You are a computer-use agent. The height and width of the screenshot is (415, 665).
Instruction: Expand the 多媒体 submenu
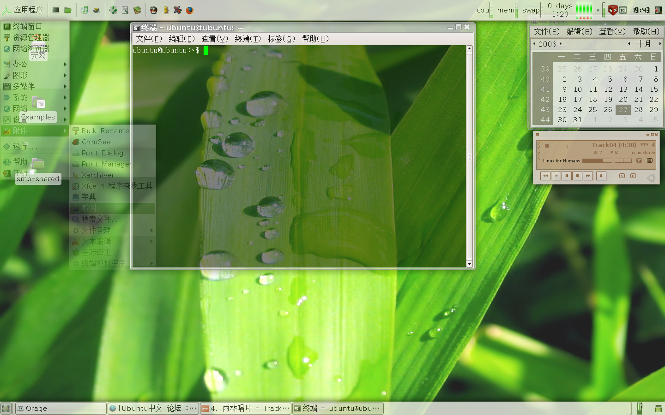point(35,86)
